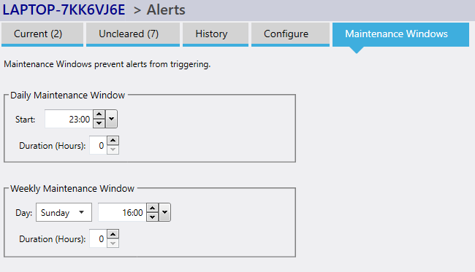Image resolution: width=475 pixels, height=272 pixels.
Task: Increase the daily Duration (Hours) value
Action: 113,141
